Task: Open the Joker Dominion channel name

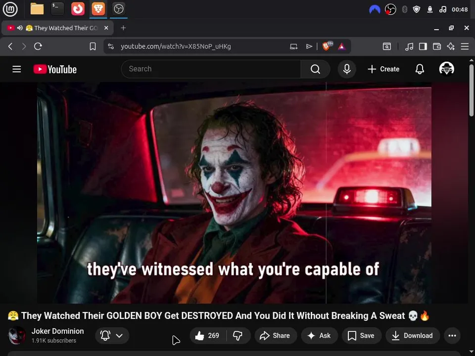Action: [57, 331]
